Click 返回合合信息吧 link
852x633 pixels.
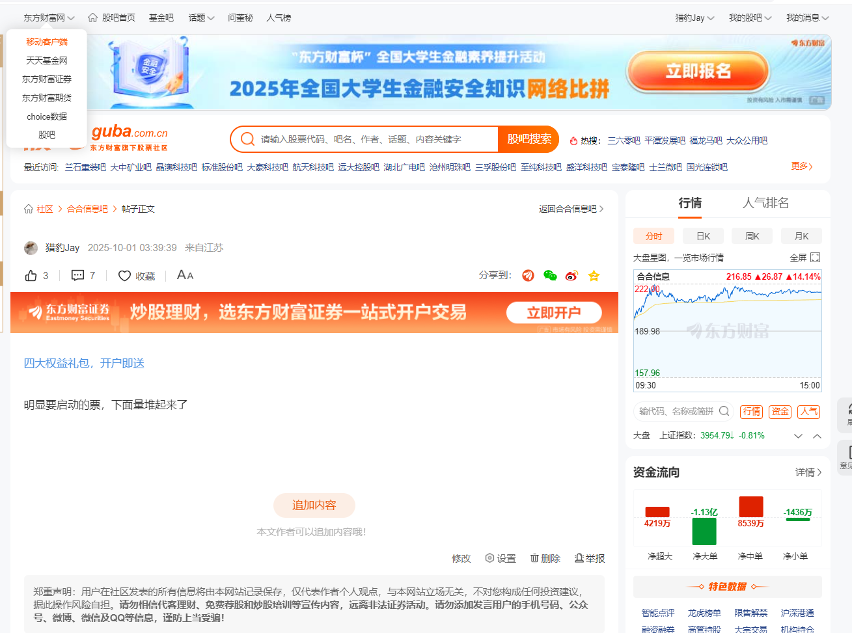tap(571, 209)
